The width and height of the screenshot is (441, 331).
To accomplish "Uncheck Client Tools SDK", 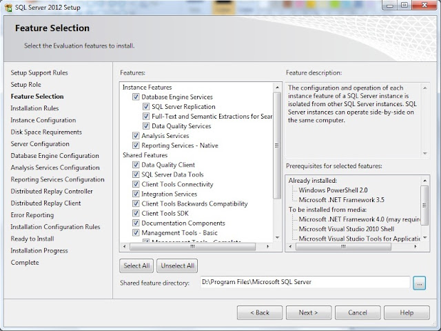I will click(x=136, y=213).
